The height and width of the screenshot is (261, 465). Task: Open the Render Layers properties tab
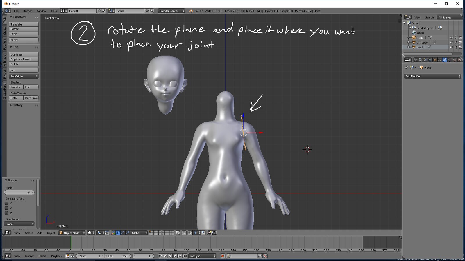421,60
